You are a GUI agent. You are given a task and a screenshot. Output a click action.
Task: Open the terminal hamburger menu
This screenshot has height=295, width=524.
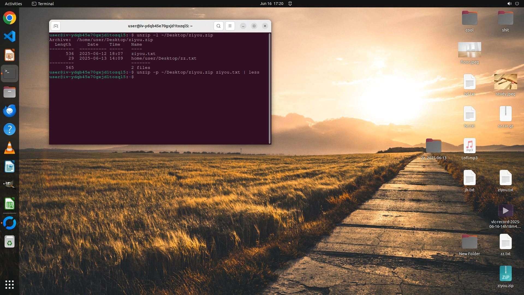coord(230,26)
